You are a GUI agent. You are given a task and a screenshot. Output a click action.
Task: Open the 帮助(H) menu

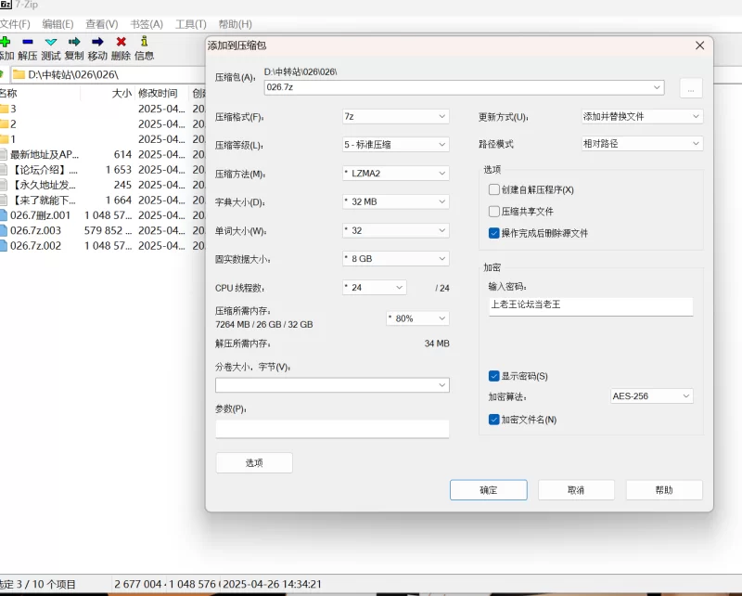point(236,24)
